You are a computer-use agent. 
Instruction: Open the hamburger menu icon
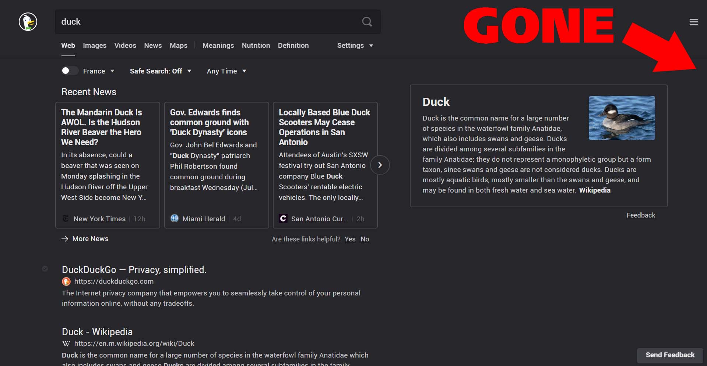(694, 22)
